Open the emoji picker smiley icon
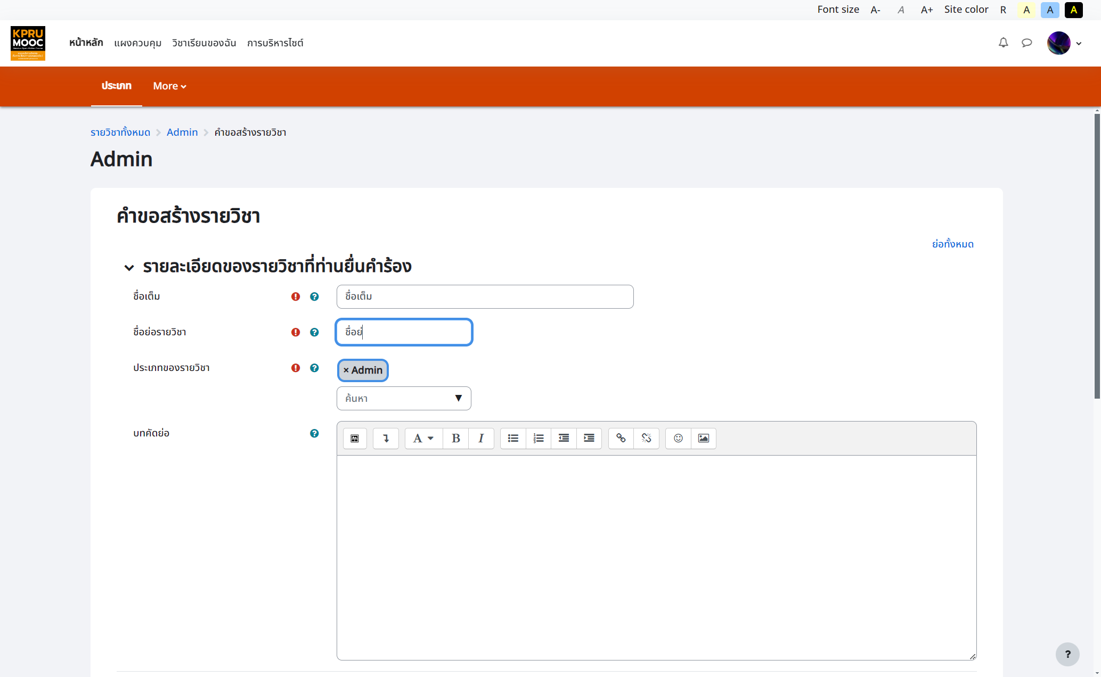This screenshot has height=677, width=1101. tap(678, 438)
